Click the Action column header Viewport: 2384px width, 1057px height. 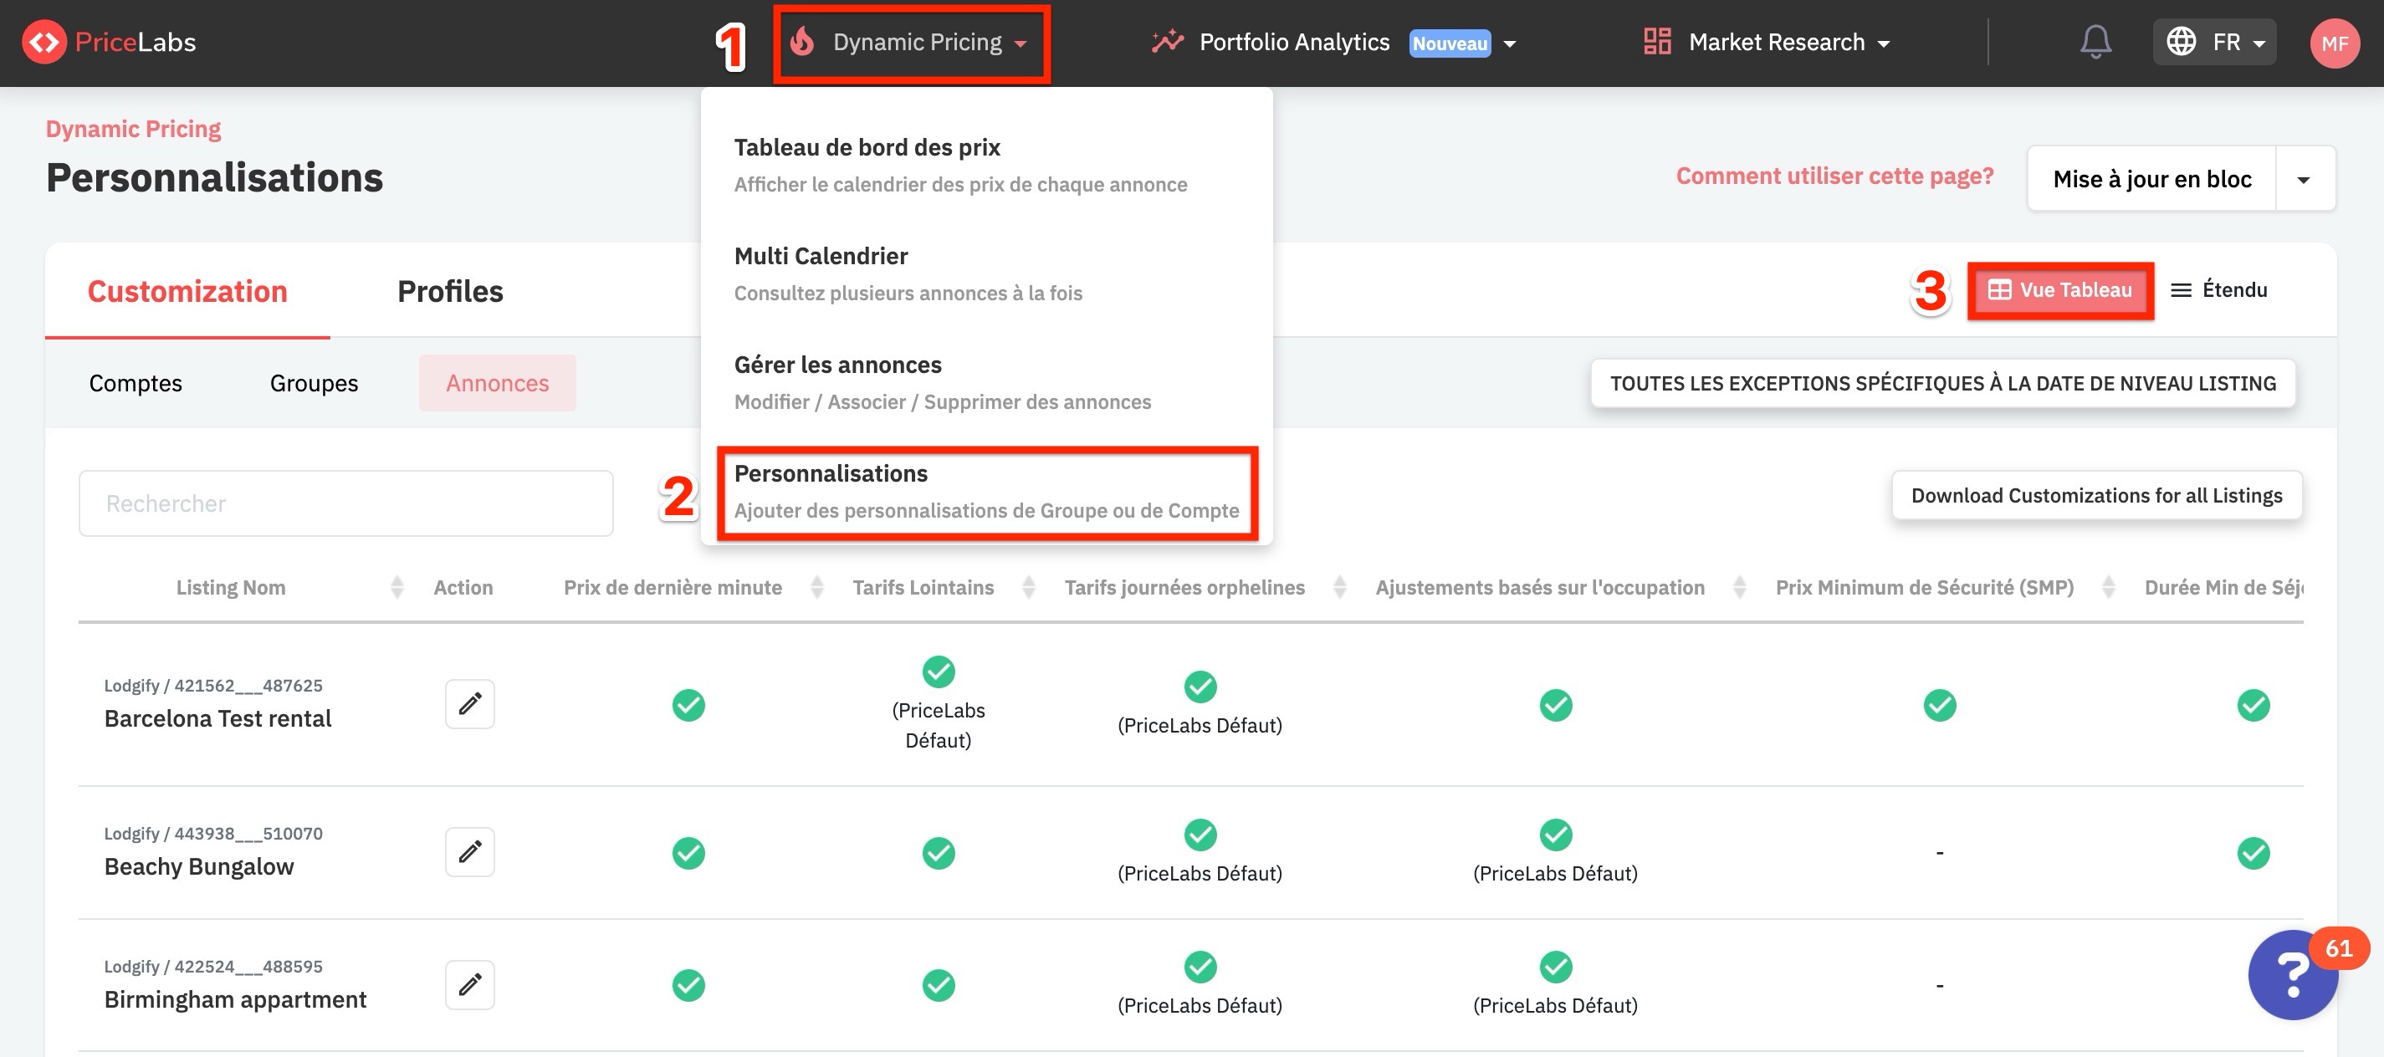(x=463, y=587)
